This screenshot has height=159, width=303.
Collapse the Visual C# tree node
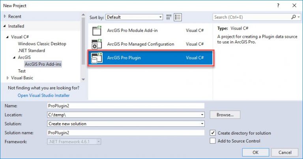coord(7,37)
